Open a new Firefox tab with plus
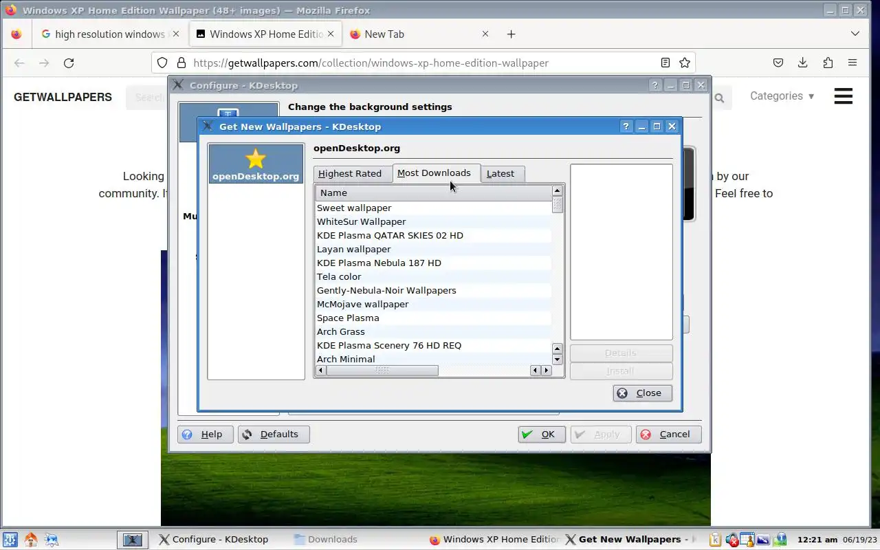This screenshot has height=550, width=880. [x=511, y=34]
